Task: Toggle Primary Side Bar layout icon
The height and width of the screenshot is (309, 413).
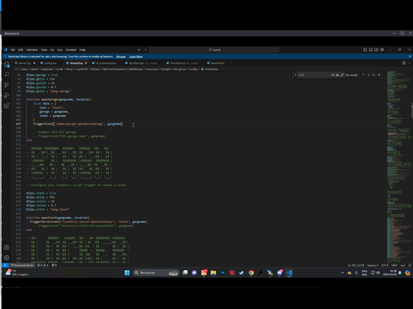Action: tap(365, 50)
